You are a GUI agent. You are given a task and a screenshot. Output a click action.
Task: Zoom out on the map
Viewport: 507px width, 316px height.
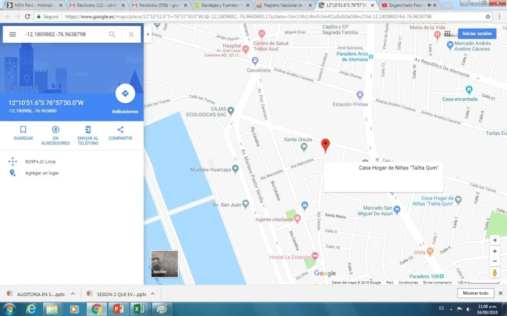495,261
